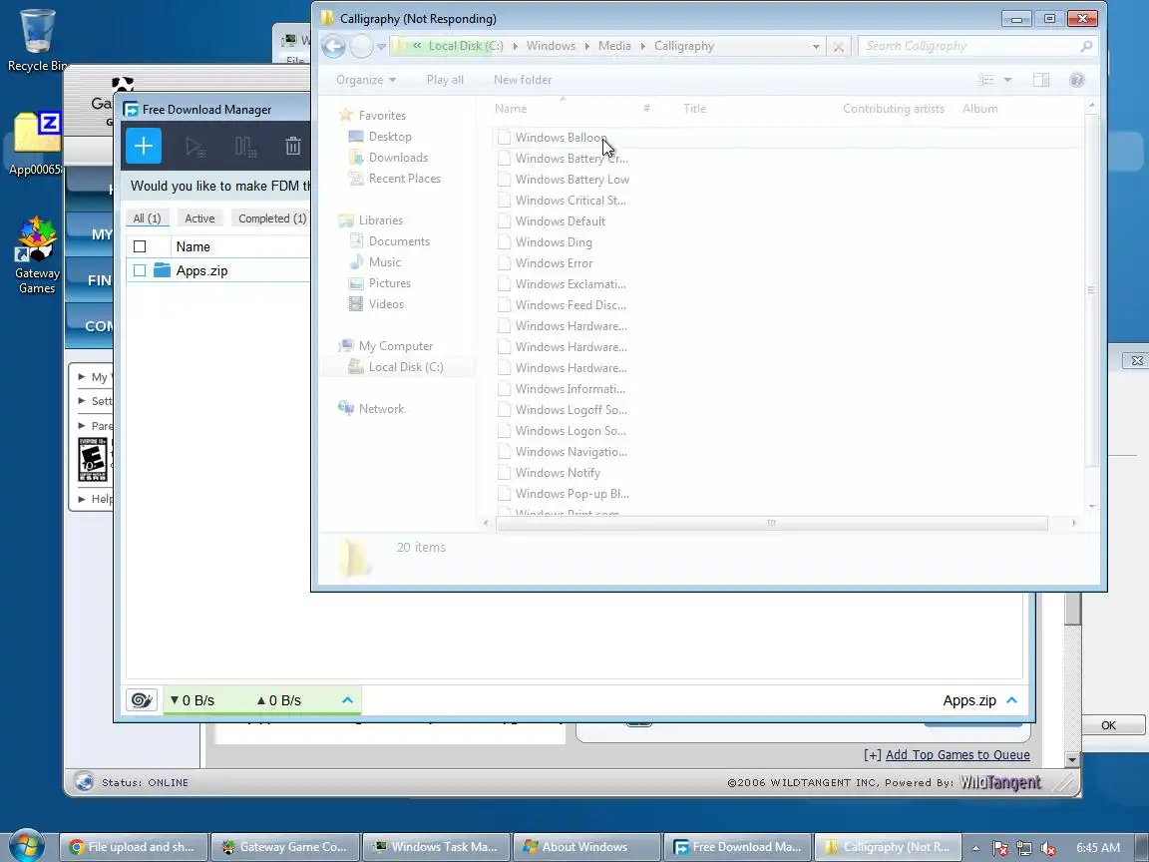Select the Gateway Games desktop shortcut
Image resolution: width=1149 pixels, height=862 pixels.
tap(37, 255)
